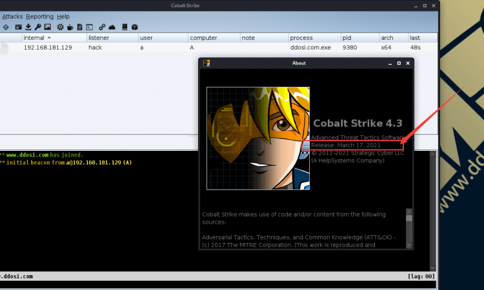The width and height of the screenshot is (484, 290).
Task: Click the pid column header
Action: 360,37
